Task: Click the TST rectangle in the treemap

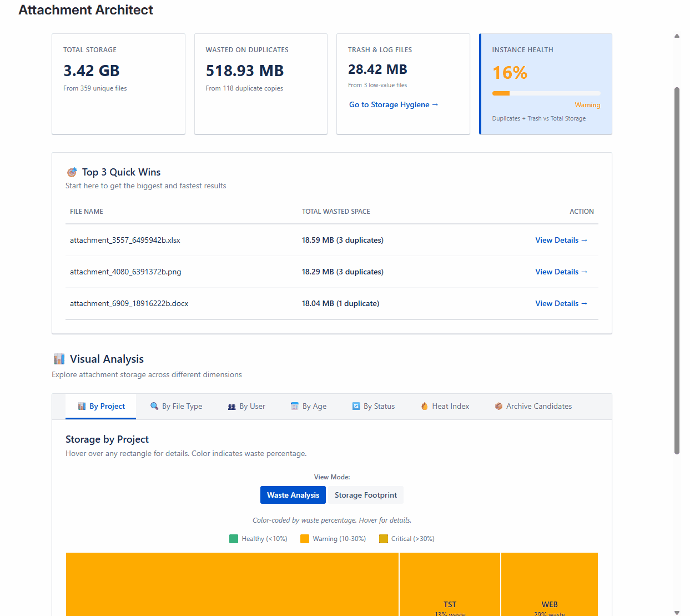Action: (x=450, y=583)
